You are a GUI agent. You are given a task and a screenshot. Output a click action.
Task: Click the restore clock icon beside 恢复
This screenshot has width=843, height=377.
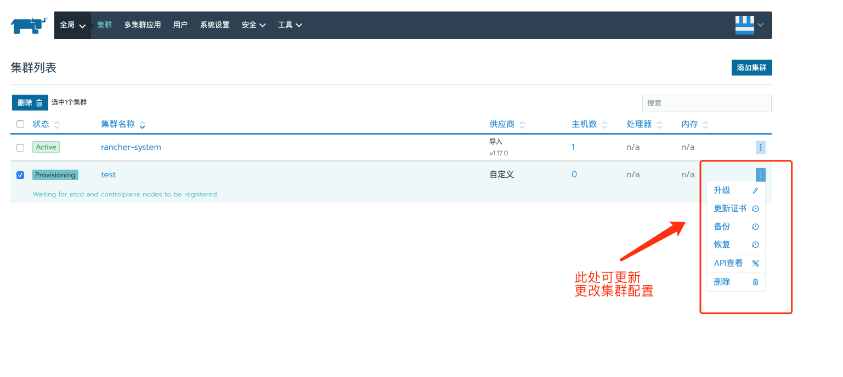tap(755, 245)
